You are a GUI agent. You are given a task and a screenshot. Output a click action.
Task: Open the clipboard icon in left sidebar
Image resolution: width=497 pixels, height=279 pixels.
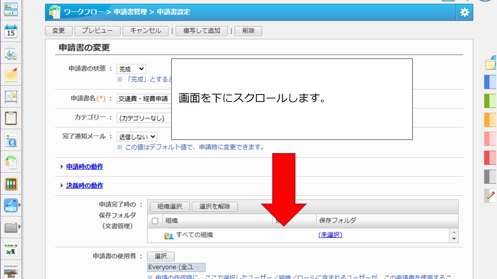[11, 118]
